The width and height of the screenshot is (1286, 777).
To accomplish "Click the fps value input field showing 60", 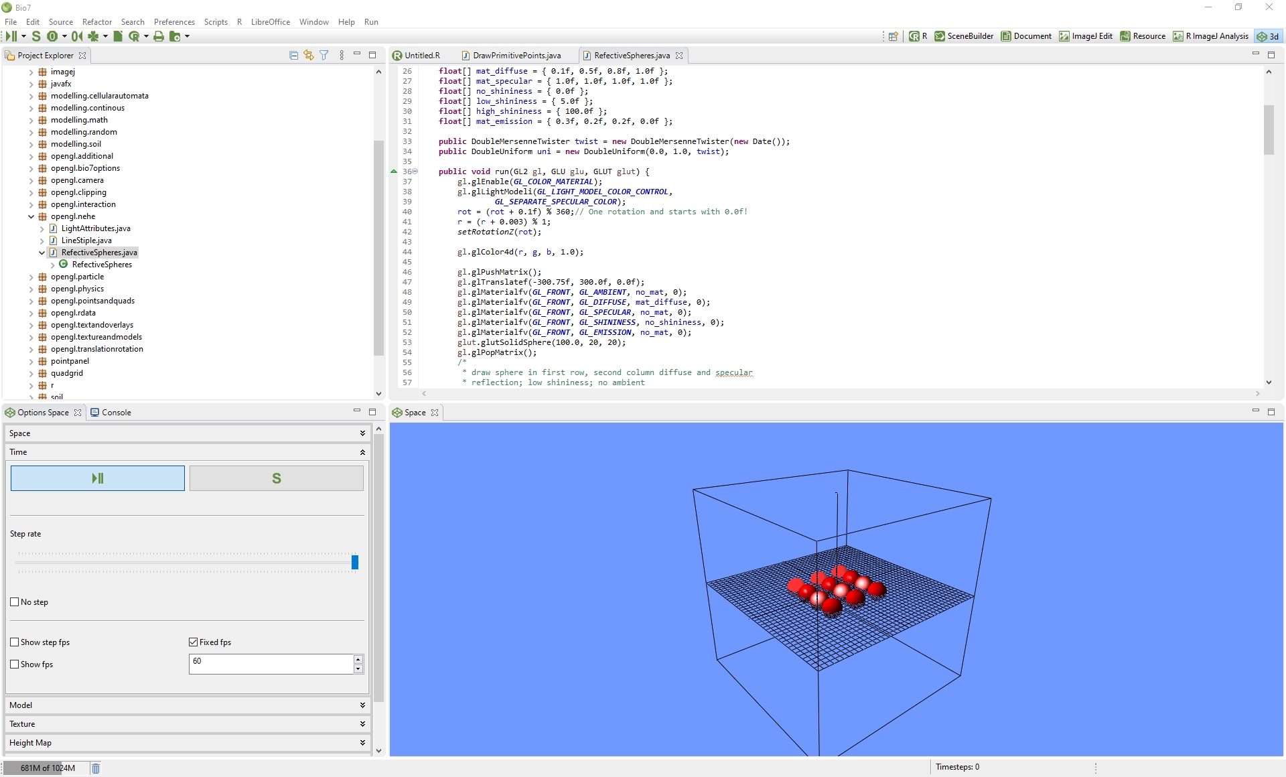I will (271, 664).
